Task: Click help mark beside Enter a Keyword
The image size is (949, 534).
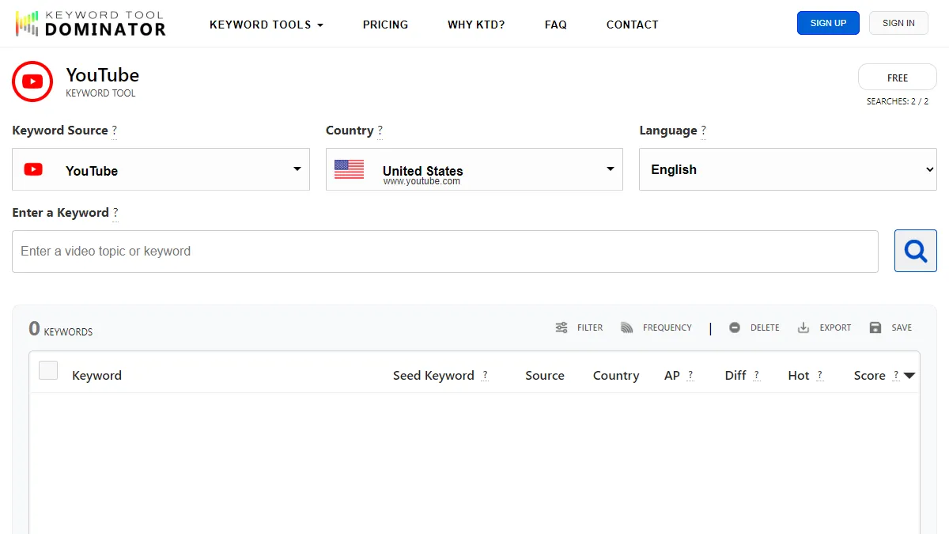Action: 115,213
